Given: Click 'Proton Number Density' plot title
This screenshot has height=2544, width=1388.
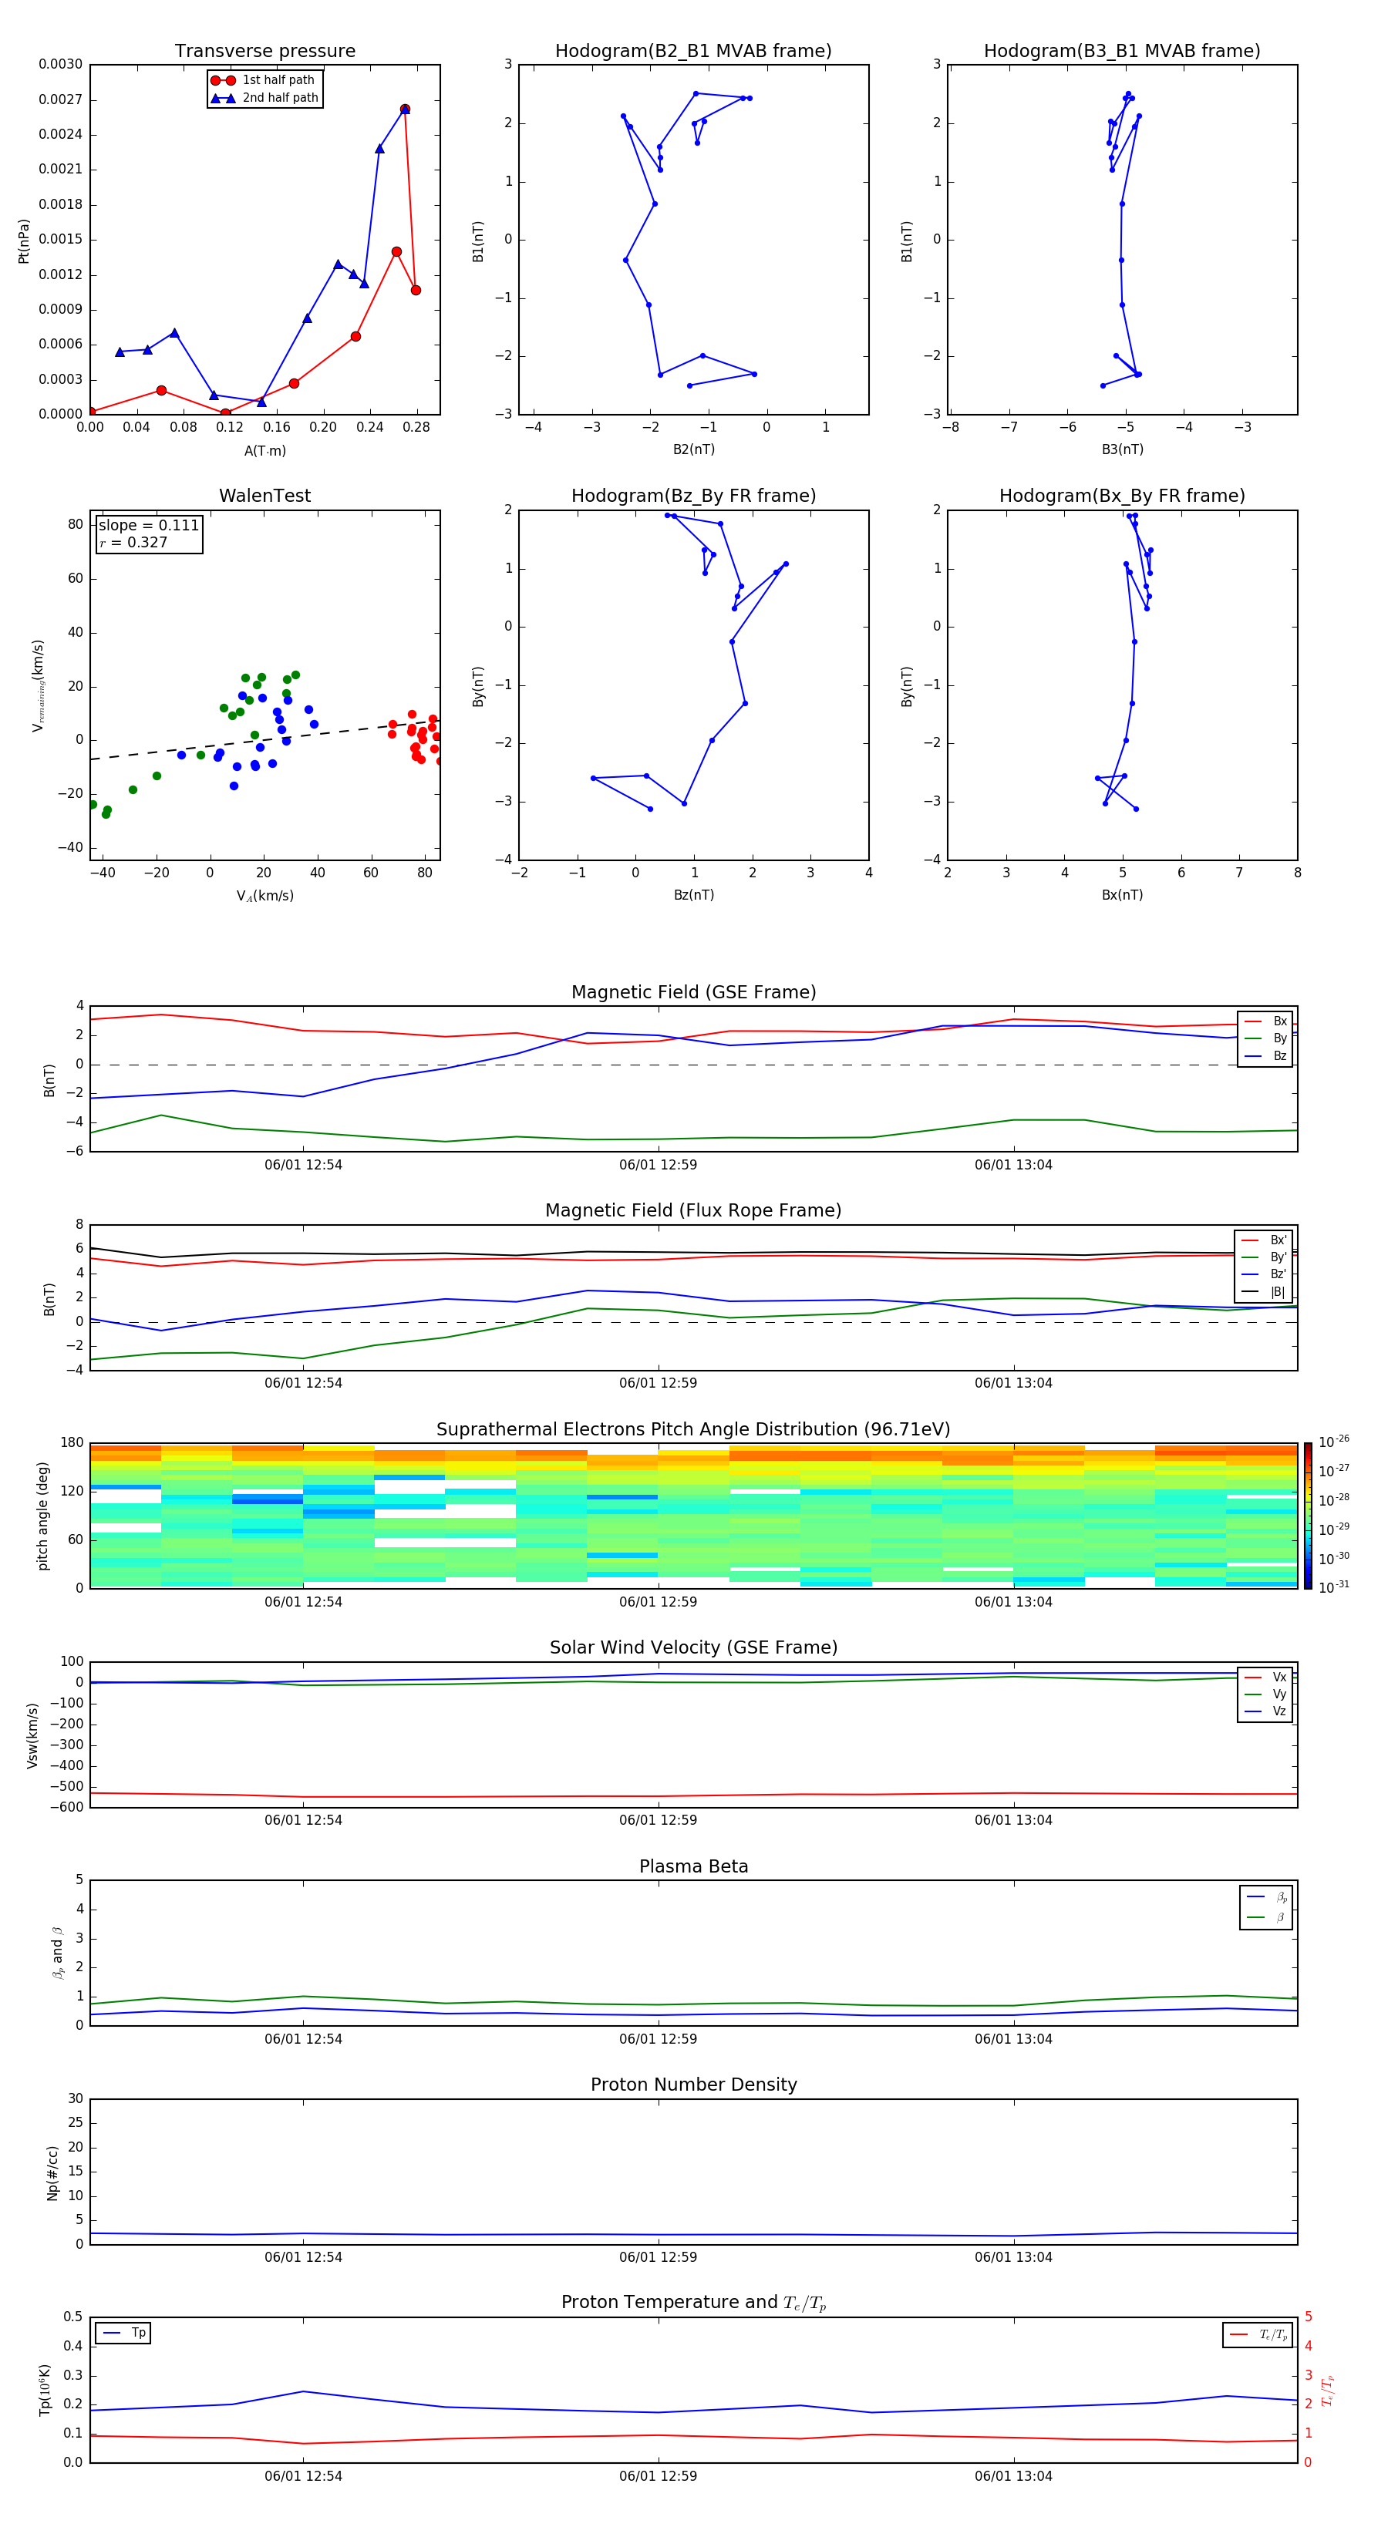Looking at the screenshot, I should coord(693,2085).
